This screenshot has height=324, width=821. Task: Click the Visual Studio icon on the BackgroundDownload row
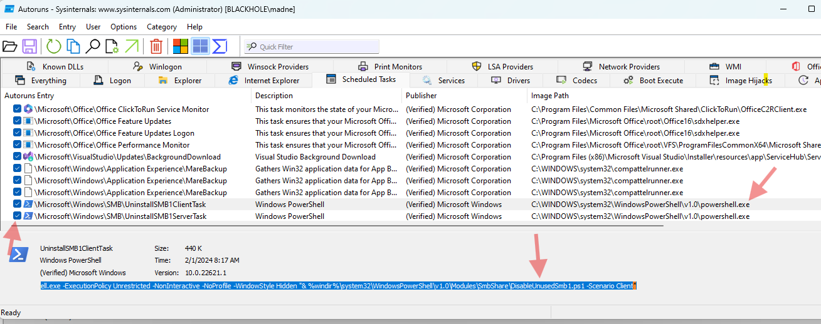[28, 157]
